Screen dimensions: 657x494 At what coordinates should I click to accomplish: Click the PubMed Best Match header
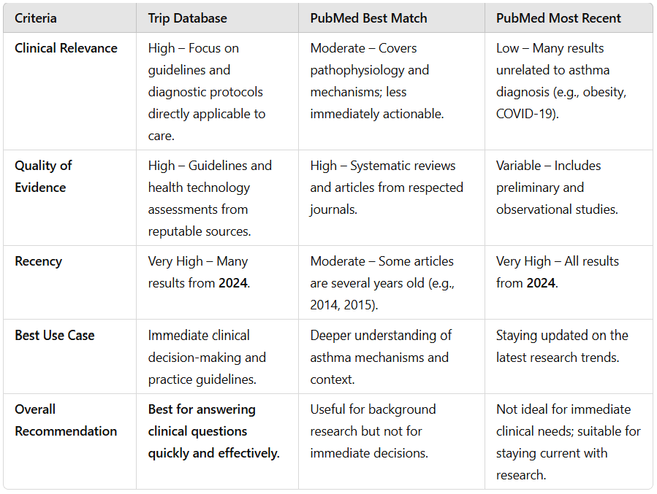coord(368,18)
